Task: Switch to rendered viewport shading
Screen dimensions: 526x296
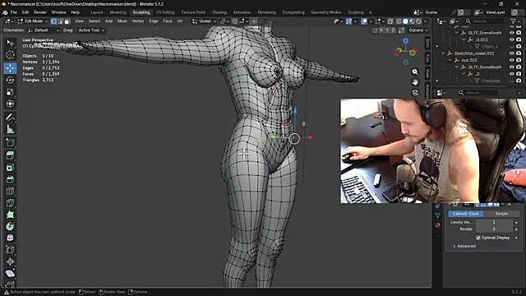Action: 418,21
